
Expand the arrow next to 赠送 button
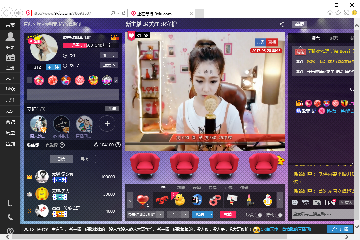pyautogui.click(x=211, y=215)
